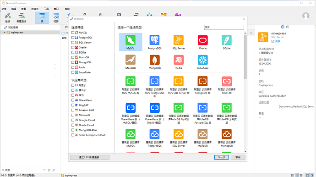
Task: Choose Tencent Cloud PostgreSQL database icon
Action: (x=154, y=134)
